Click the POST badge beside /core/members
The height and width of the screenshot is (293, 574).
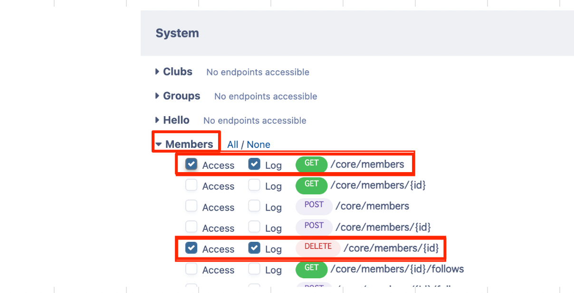coord(314,205)
